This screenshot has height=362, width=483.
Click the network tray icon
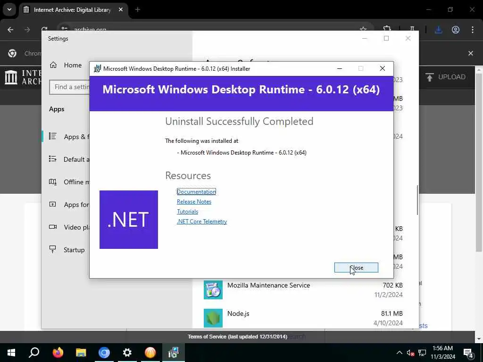422,353
